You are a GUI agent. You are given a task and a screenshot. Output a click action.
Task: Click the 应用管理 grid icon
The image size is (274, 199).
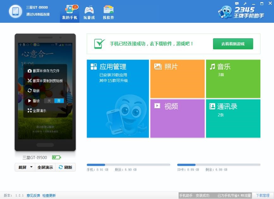coord(94,67)
